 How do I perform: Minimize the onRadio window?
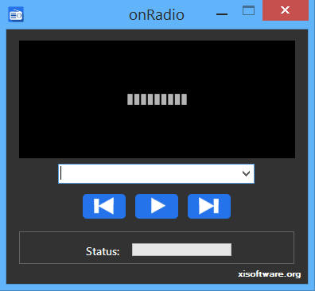point(222,14)
